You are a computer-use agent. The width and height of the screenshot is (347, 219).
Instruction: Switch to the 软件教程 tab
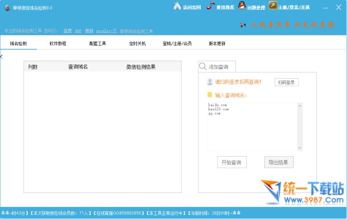click(58, 43)
